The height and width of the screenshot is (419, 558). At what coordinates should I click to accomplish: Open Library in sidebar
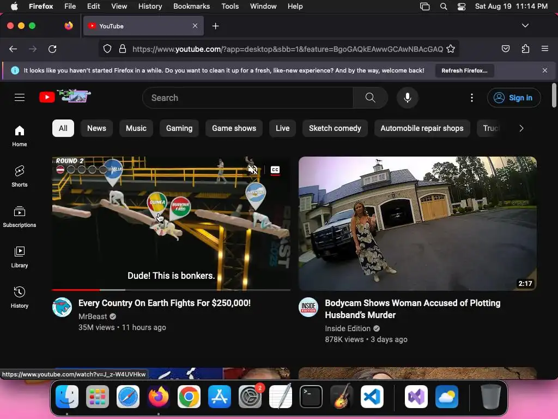click(20, 257)
